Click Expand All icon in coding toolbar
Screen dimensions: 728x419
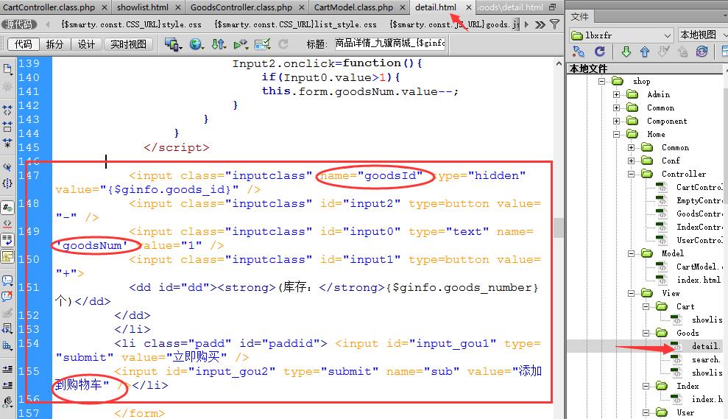(7, 142)
